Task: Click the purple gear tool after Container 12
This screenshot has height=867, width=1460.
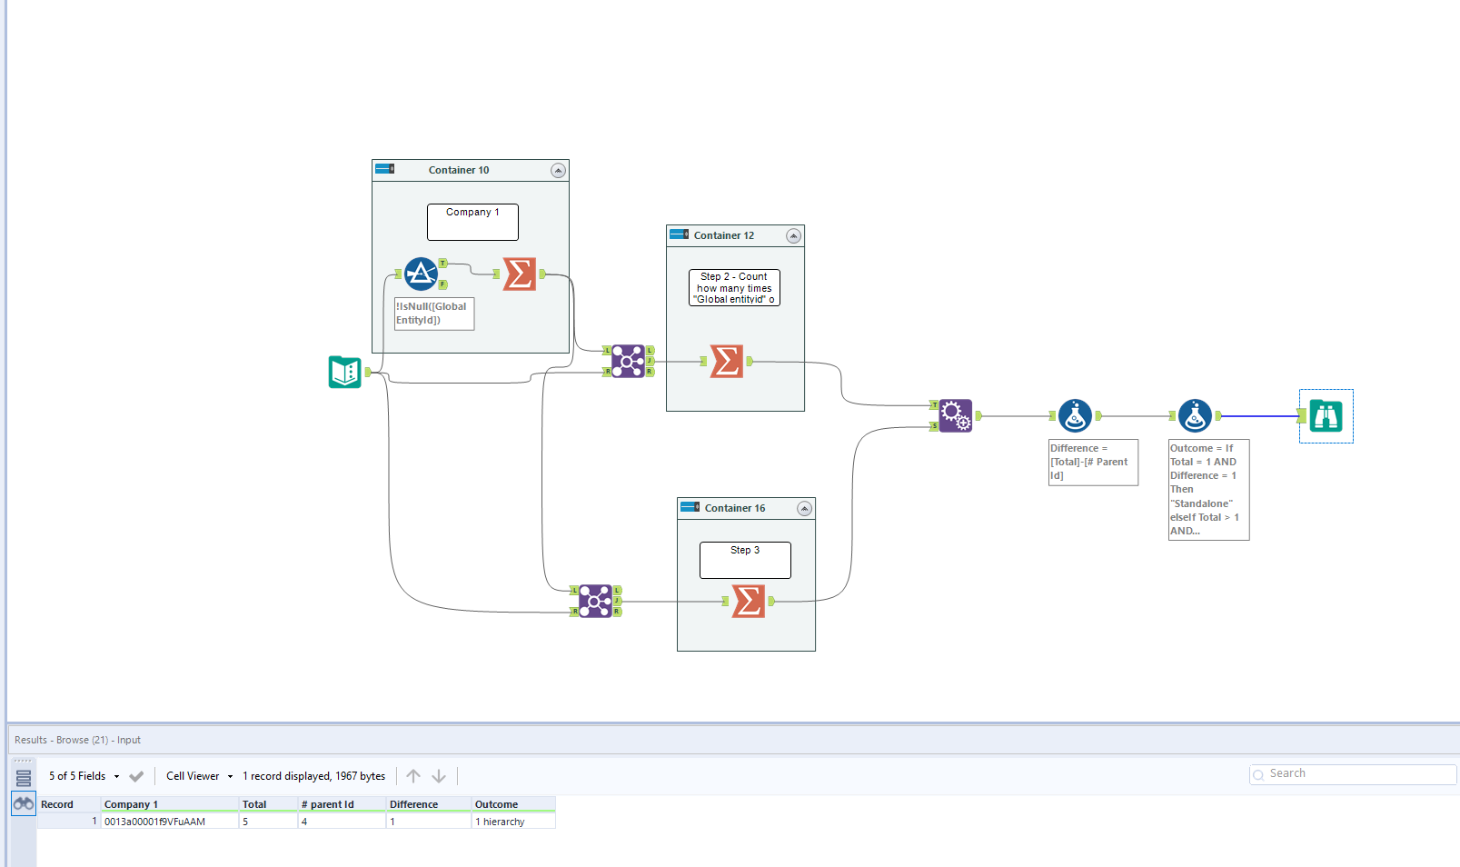Action: tap(955, 415)
